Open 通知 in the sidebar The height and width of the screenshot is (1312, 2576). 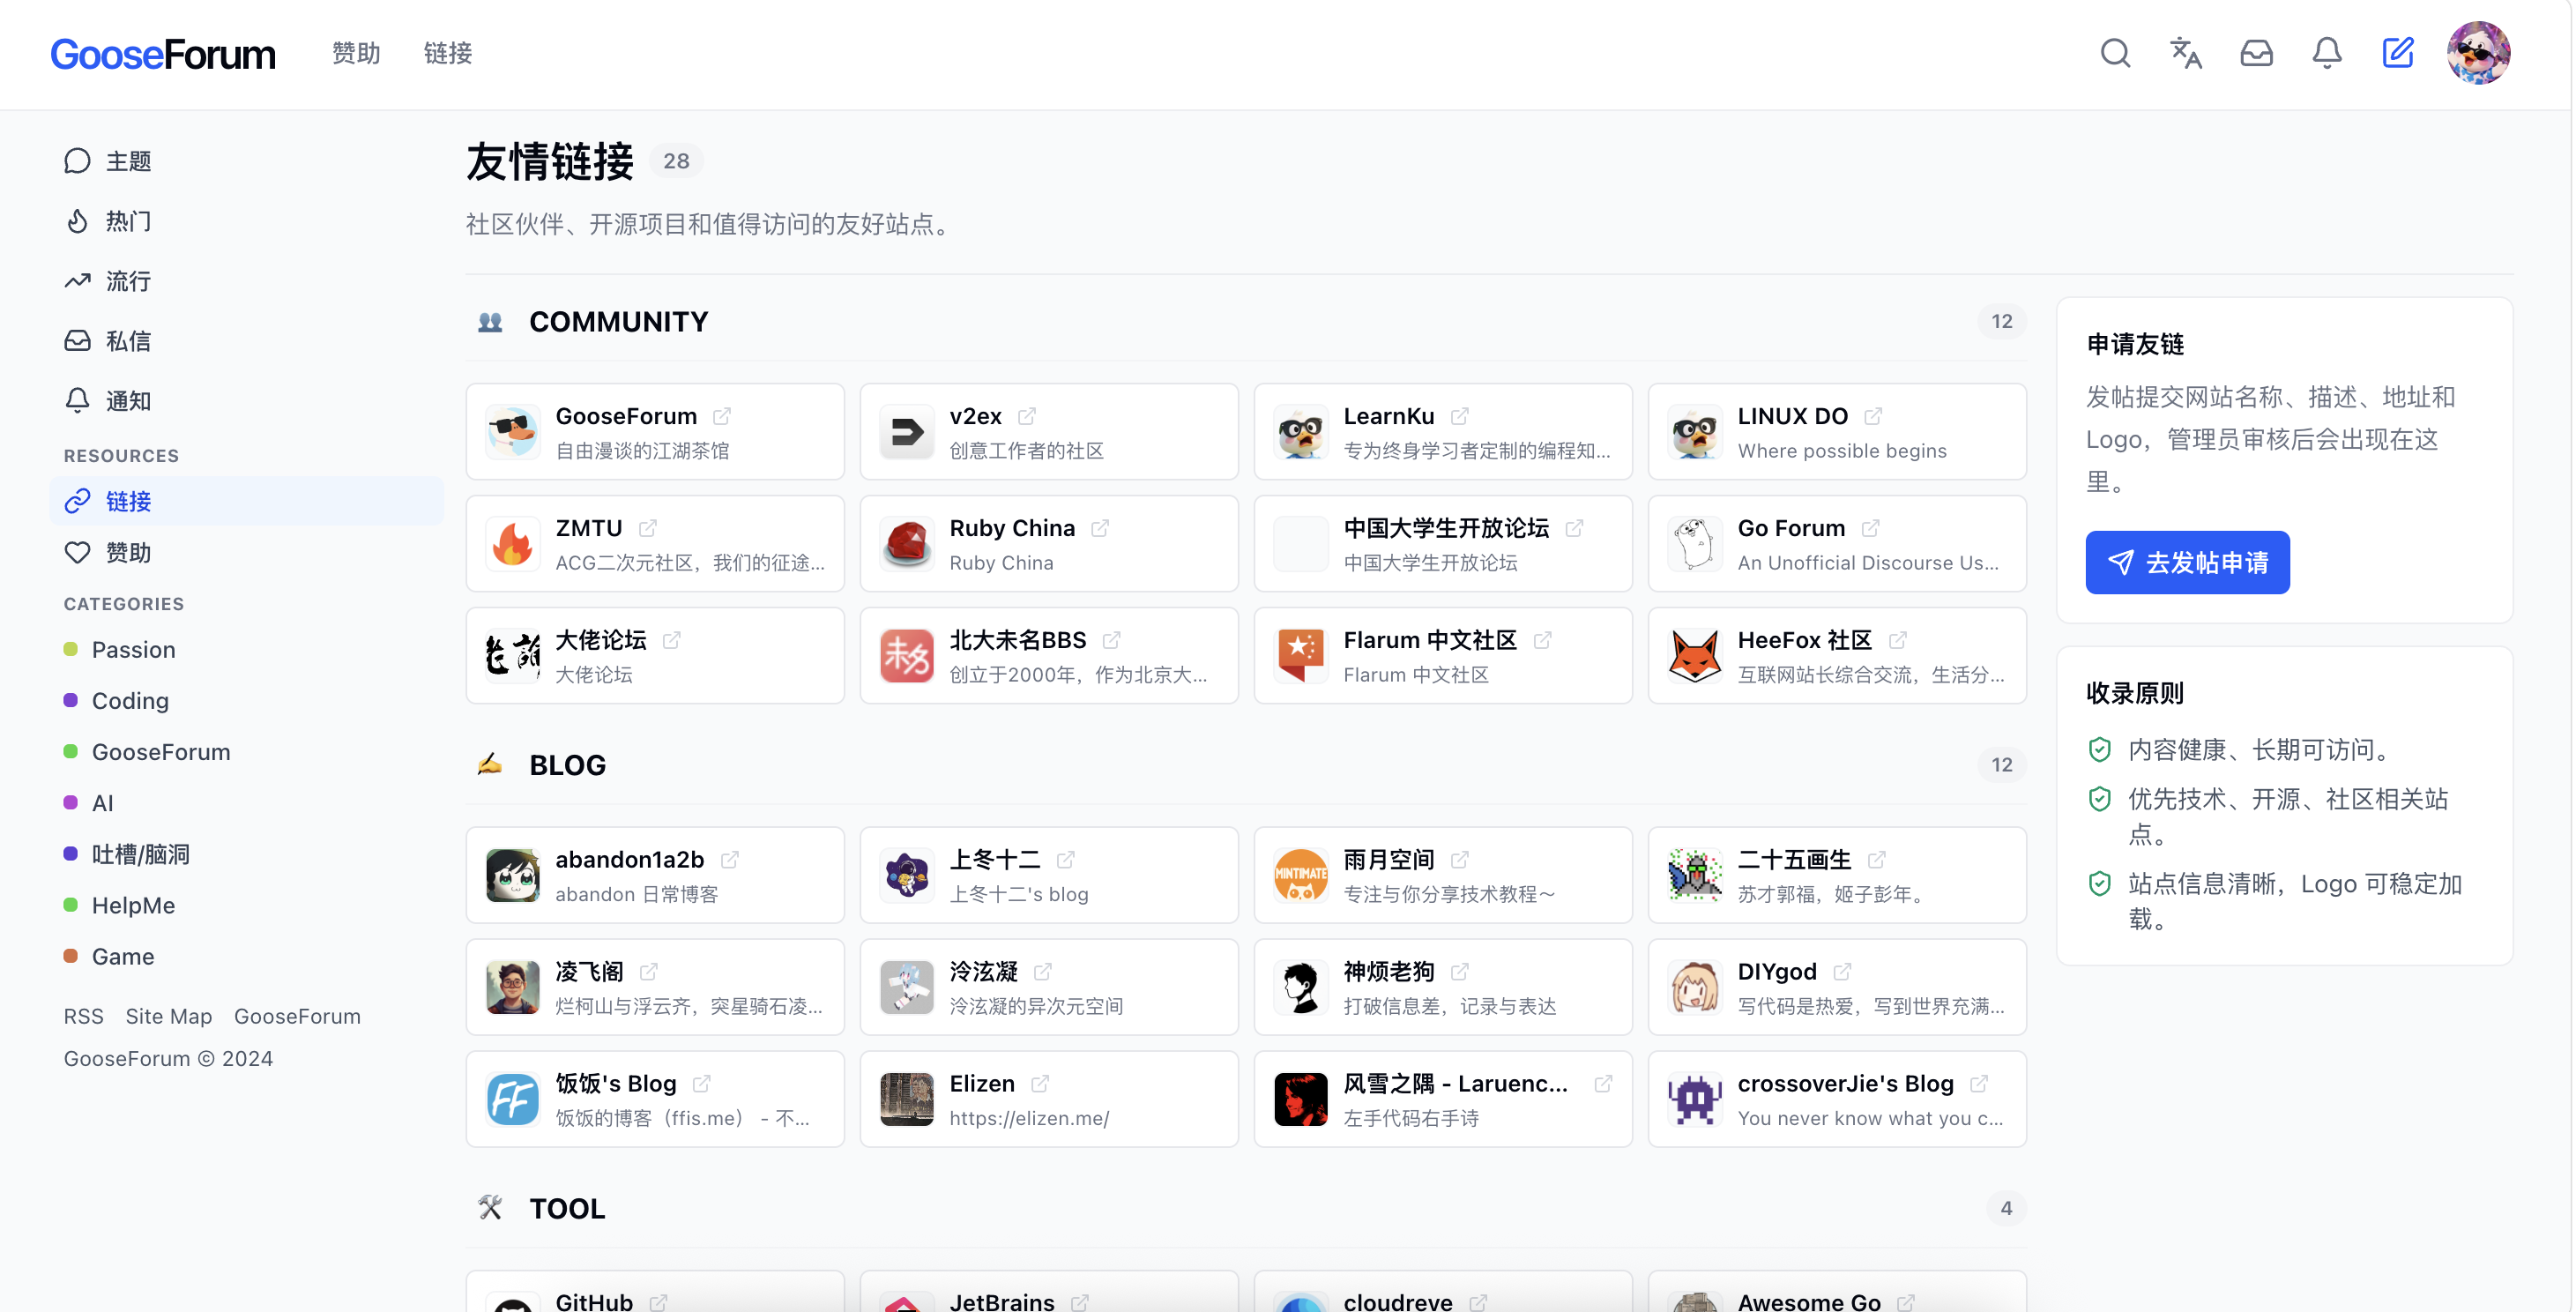246,401
